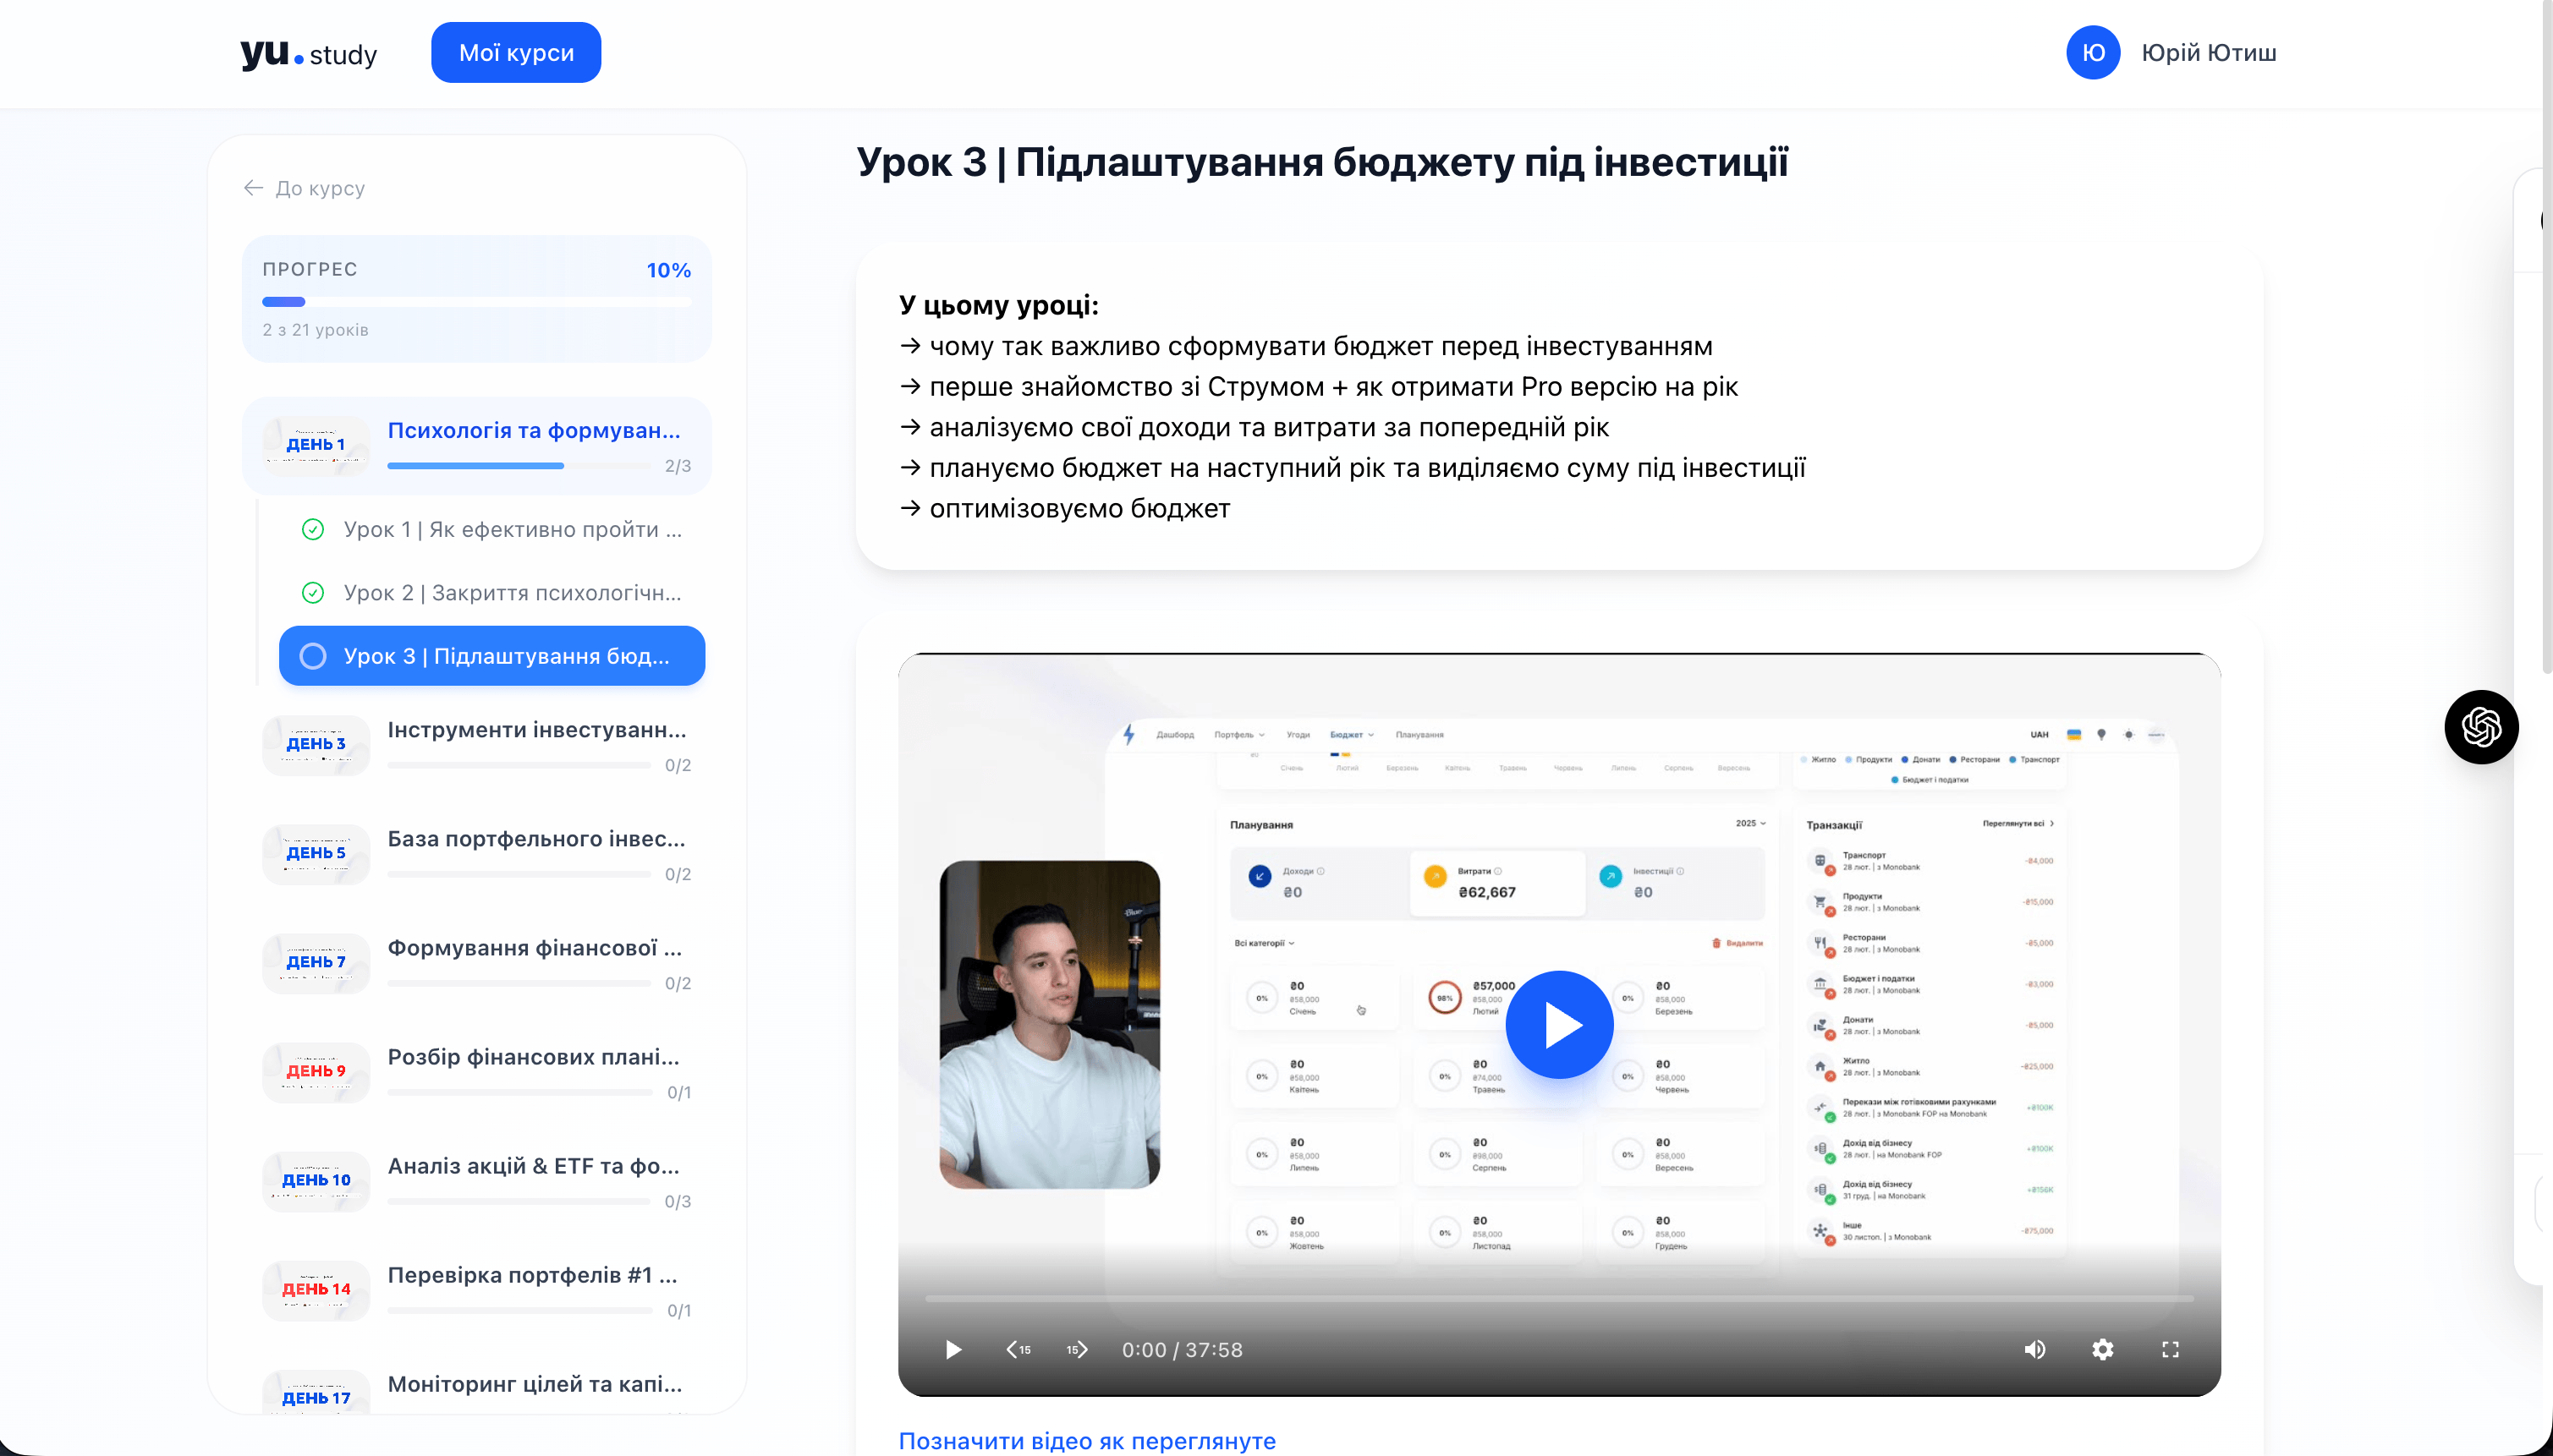2553x1456 pixels.
Task: Open the ChatGPT floating icon on the right
Action: [2482, 727]
